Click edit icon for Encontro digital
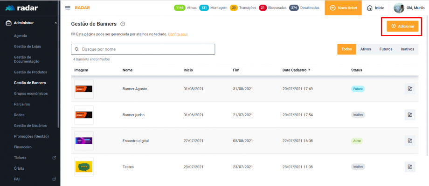This screenshot has height=186, width=429. click(409, 140)
